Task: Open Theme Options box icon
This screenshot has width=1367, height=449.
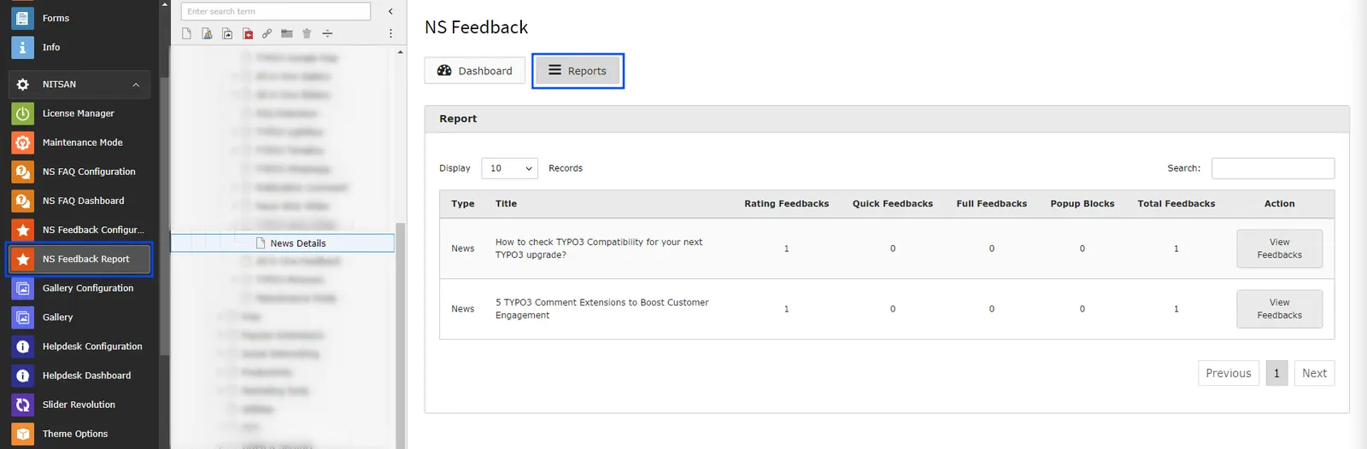Action: tap(23, 433)
